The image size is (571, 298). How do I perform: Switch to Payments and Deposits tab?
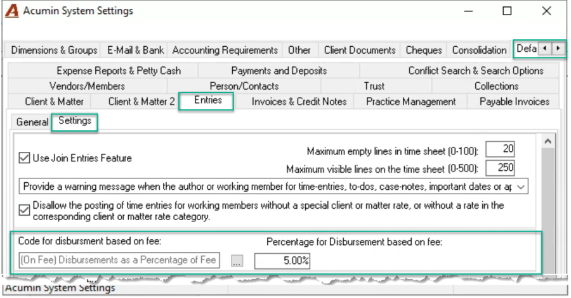click(x=279, y=70)
